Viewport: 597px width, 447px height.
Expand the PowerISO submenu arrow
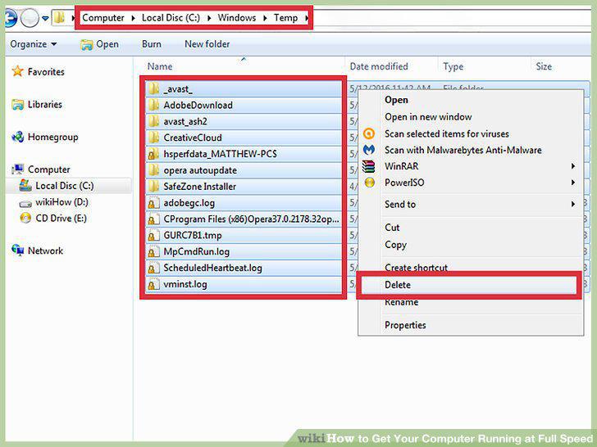point(572,183)
